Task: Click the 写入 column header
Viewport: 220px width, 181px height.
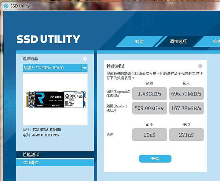Action: tap(186, 83)
